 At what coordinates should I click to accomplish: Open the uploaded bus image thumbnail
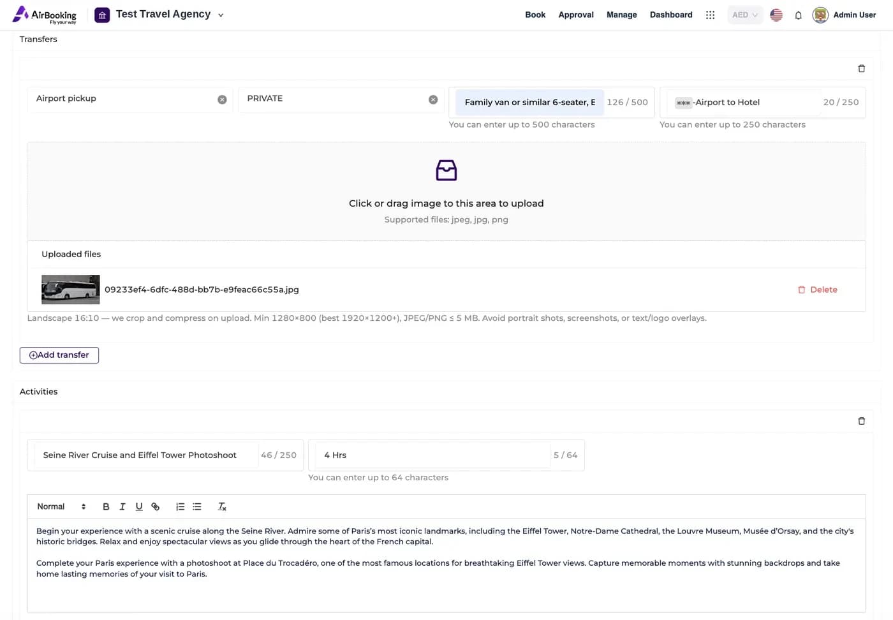[70, 290]
